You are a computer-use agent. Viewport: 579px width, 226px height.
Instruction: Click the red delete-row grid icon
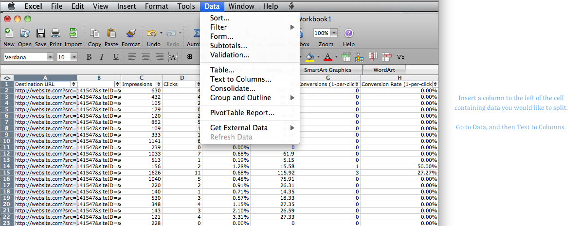(x=386, y=57)
